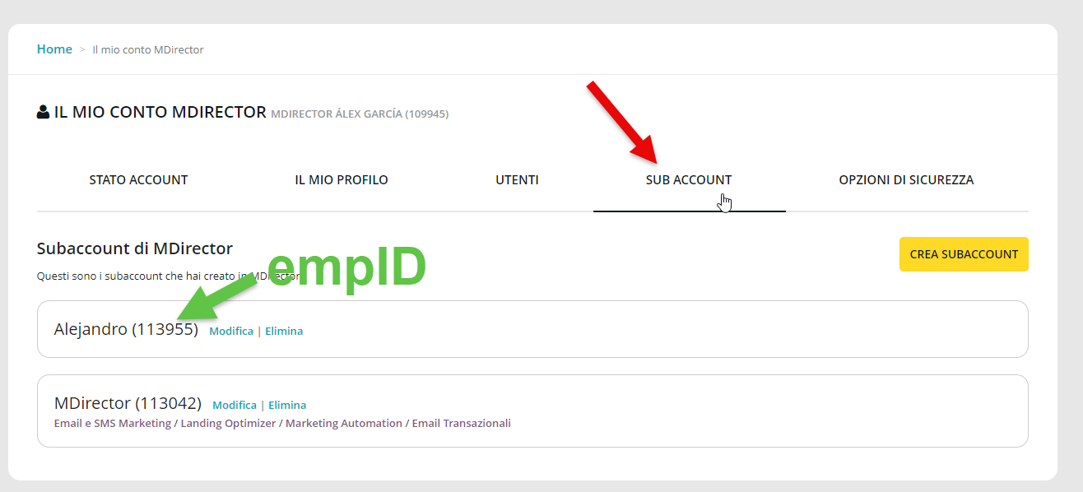
Task: Click the account name Álex García (109945)
Action: click(x=360, y=114)
